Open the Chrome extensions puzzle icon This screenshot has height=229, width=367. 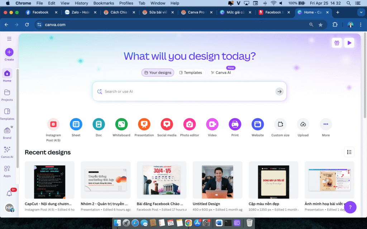tap(335, 25)
